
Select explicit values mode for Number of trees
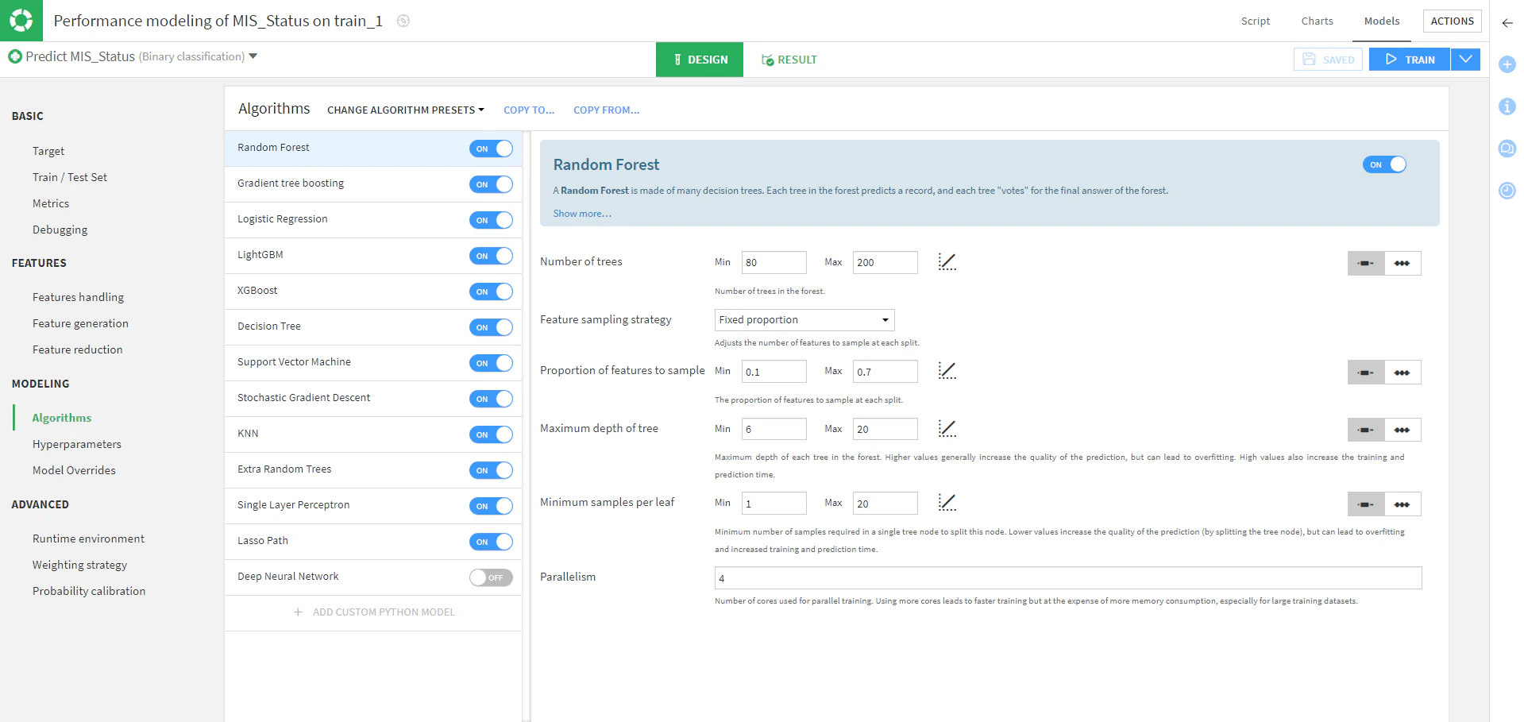tap(1402, 263)
